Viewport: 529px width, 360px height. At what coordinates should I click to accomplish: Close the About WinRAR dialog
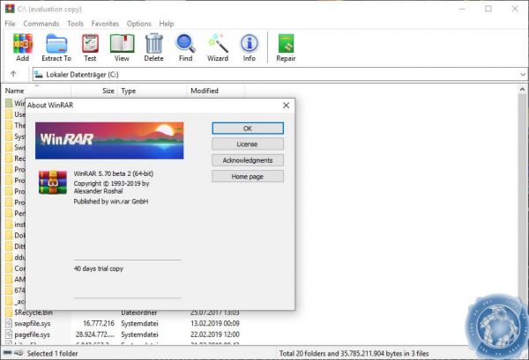point(286,106)
